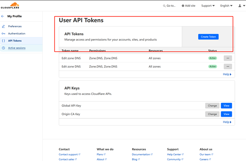The image size is (246, 161).
Task: Open the English language dropdown
Action: click(x=226, y=6)
